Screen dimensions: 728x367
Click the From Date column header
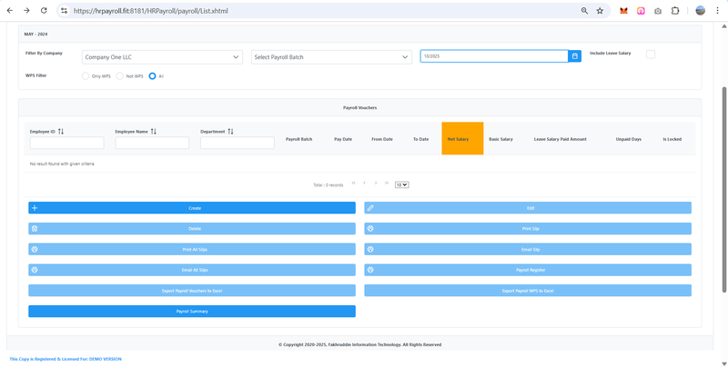[382, 139]
